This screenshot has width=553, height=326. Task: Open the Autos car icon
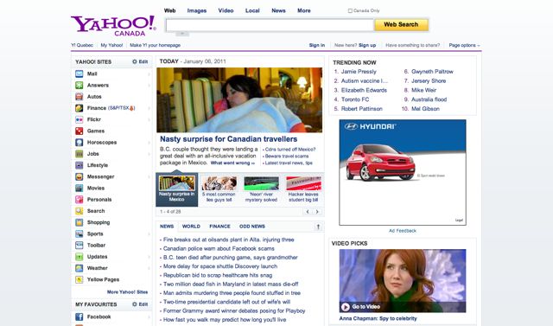[79, 97]
